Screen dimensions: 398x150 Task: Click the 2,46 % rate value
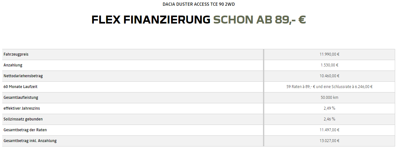329,119
